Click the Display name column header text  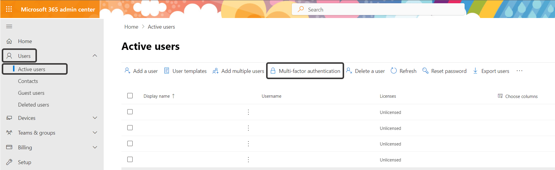(x=157, y=96)
